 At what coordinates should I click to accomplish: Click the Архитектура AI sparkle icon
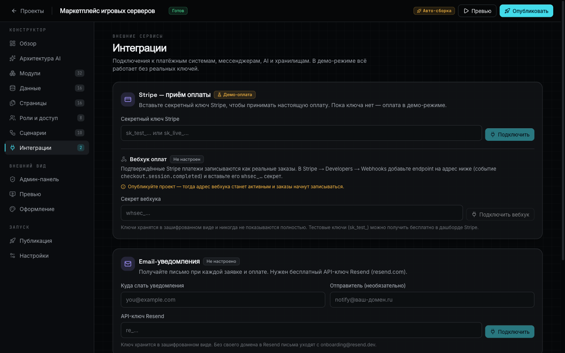pos(13,58)
